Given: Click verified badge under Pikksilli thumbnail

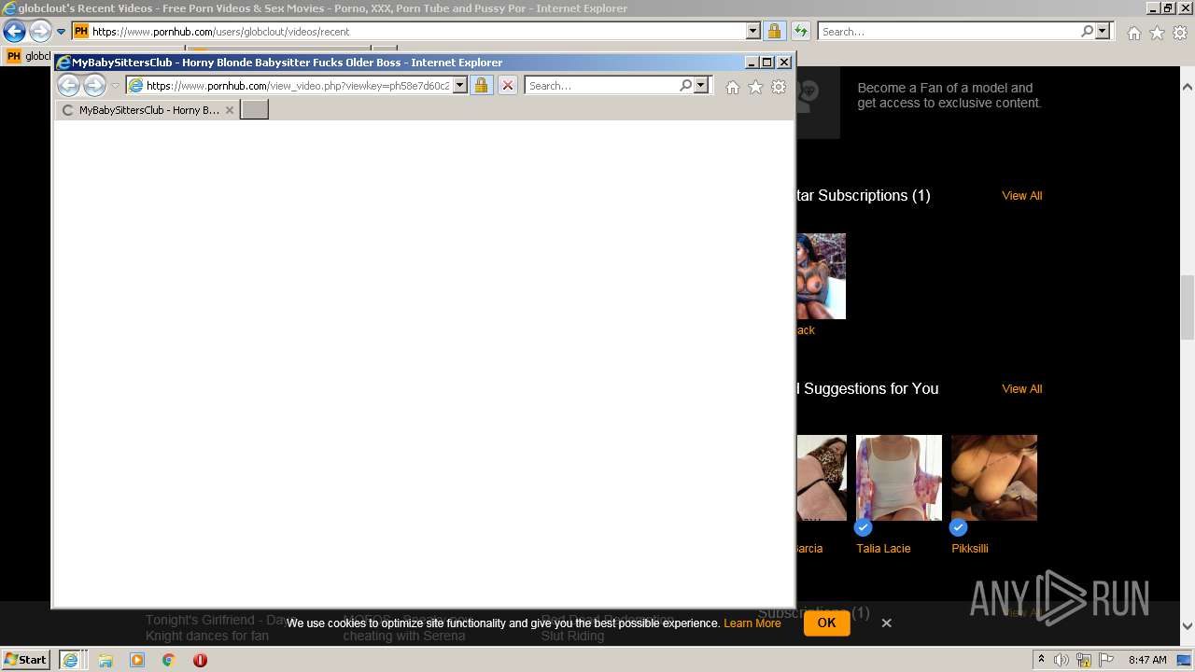Looking at the screenshot, I should click(958, 527).
